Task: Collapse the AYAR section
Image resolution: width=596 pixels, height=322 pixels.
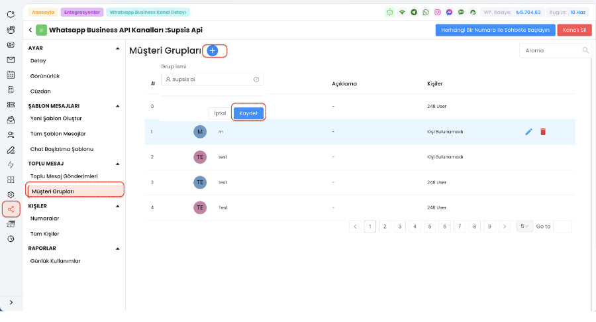Action: pos(117,48)
